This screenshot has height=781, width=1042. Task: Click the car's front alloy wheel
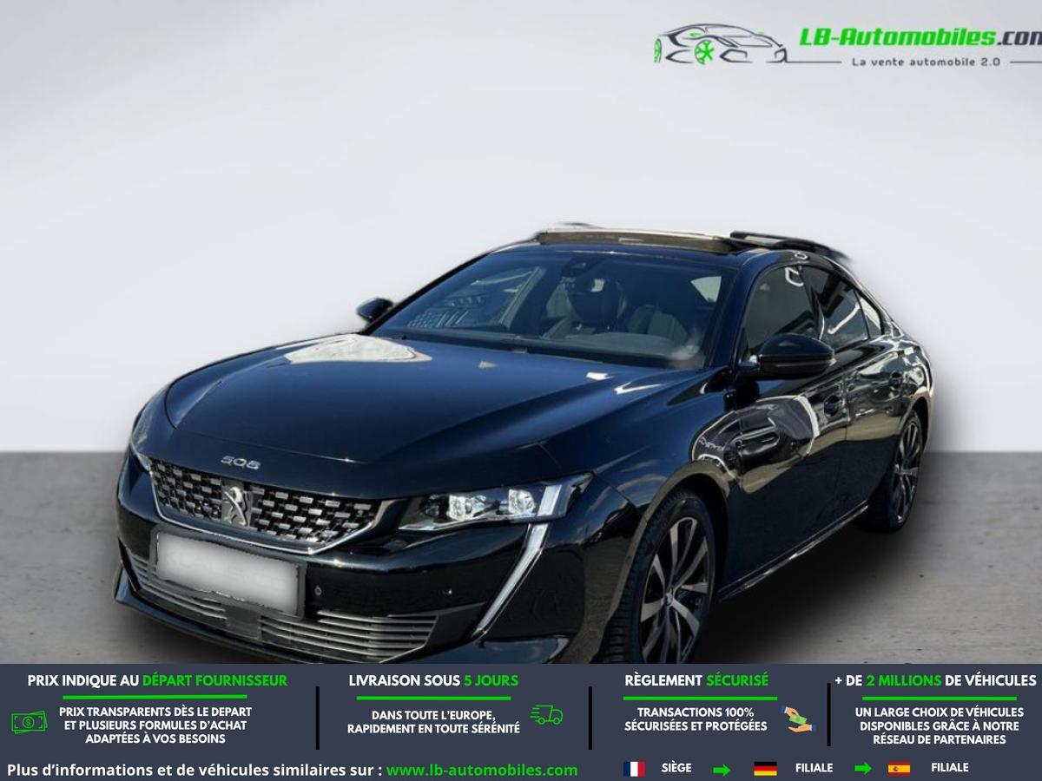click(x=673, y=587)
